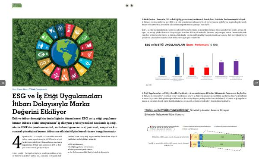259x166 pixels.
Task: Click the first red bar in the chart
Action: [x=192, y=71]
